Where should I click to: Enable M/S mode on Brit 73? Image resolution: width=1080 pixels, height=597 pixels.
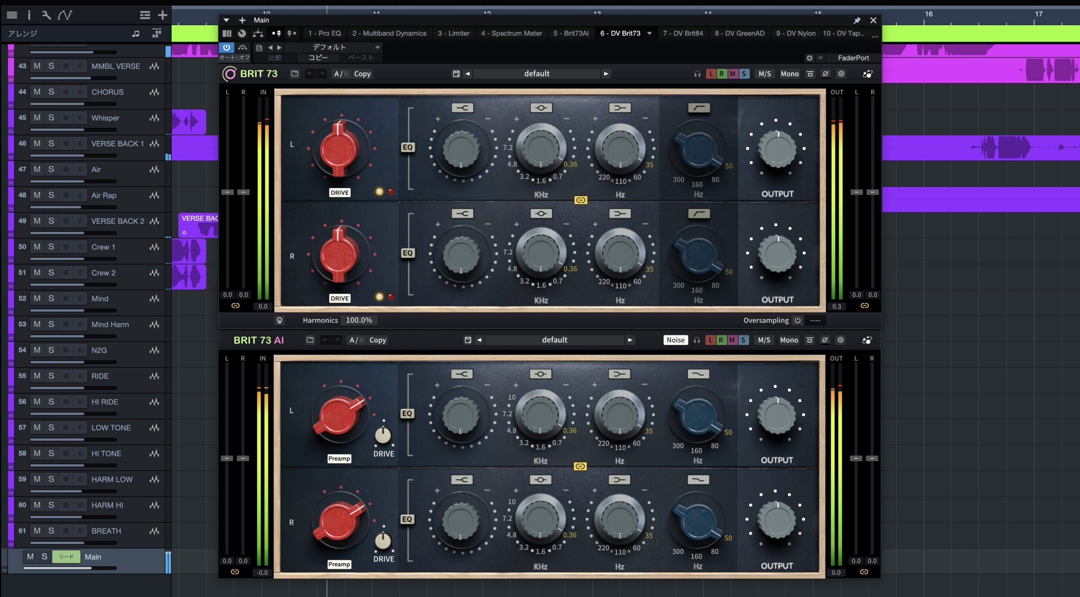pyautogui.click(x=765, y=74)
